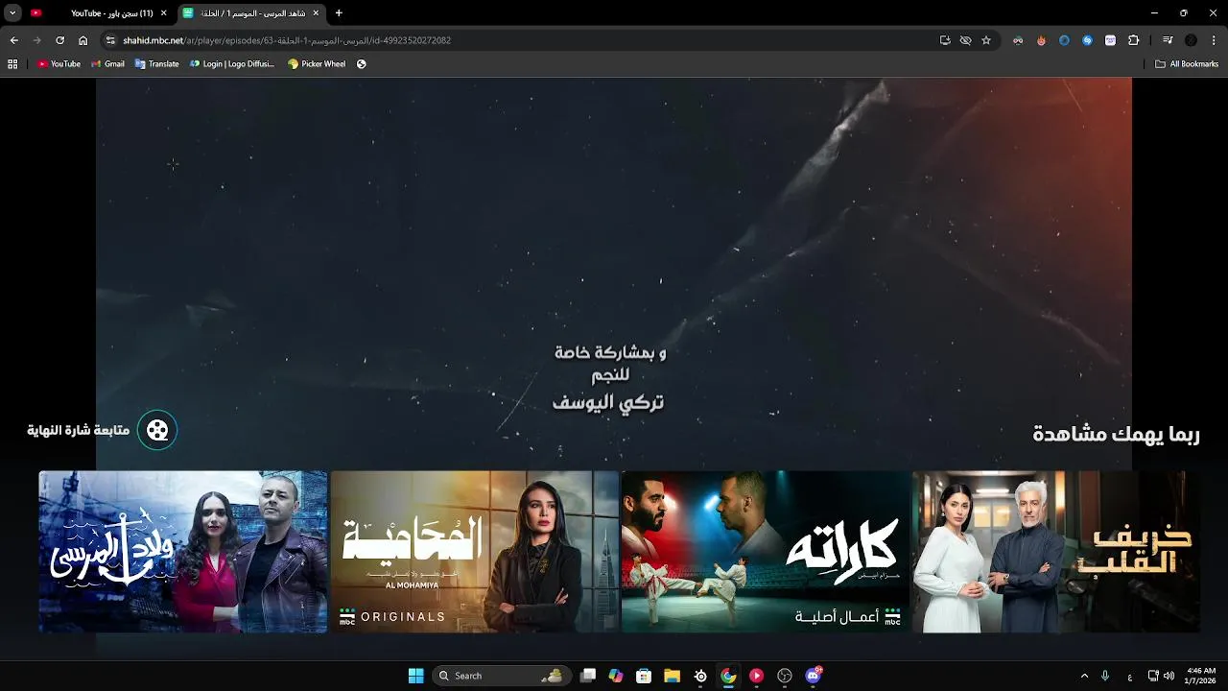Open خريف القلب show thumbnail

[1056, 552]
